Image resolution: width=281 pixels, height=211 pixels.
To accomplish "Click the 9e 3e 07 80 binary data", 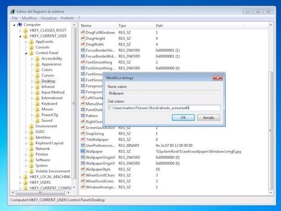I will pyautogui.click(x=174, y=145).
